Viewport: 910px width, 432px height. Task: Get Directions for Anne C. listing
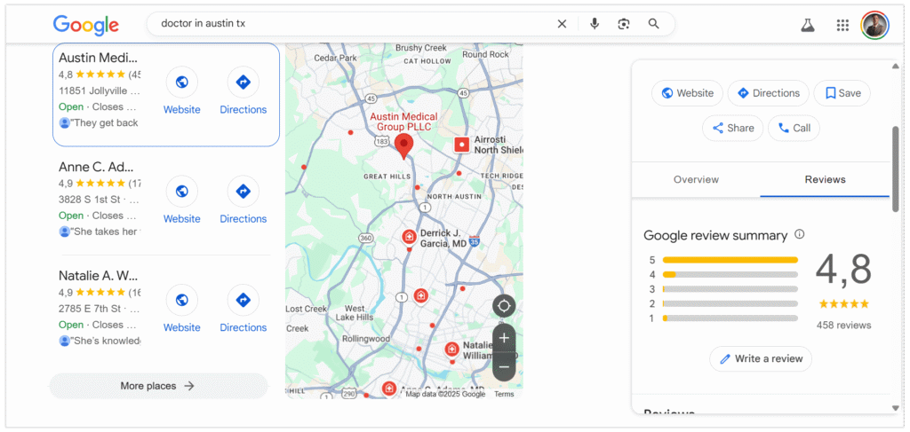coord(243,192)
